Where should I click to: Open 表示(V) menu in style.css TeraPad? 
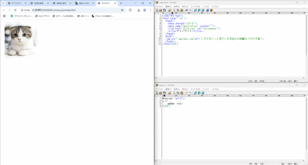point(185,89)
